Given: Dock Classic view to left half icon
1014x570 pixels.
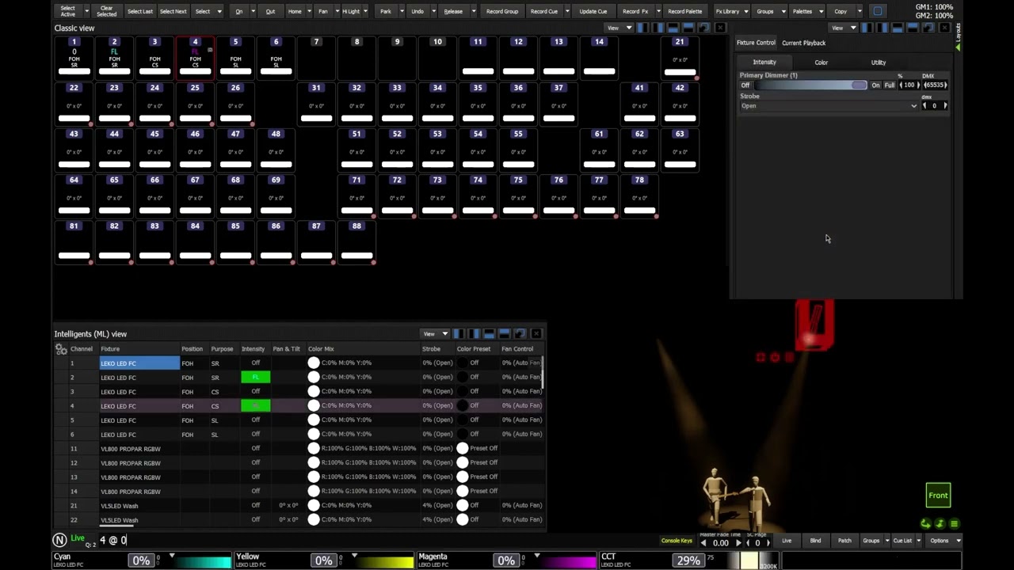Looking at the screenshot, I should pos(642,28).
